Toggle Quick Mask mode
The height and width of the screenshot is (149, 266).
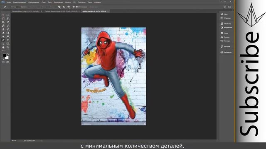[3, 62]
